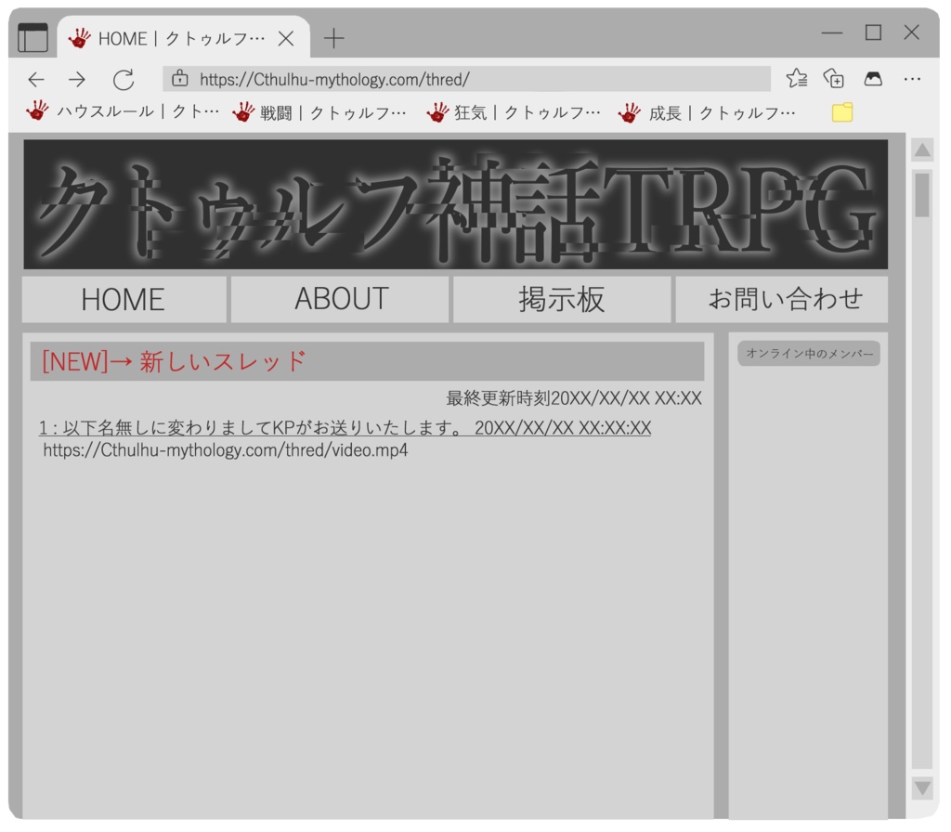
Task: Click inside the browser address bar
Action: pyautogui.click(x=464, y=79)
